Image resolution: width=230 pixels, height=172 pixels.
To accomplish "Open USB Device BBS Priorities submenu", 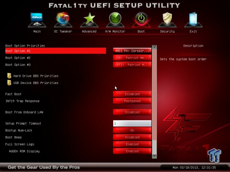I will pos(36,83).
